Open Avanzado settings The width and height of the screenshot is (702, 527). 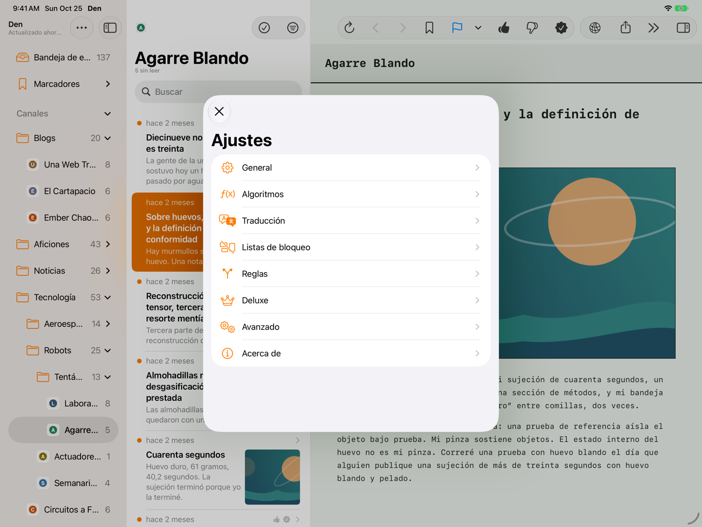click(351, 327)
